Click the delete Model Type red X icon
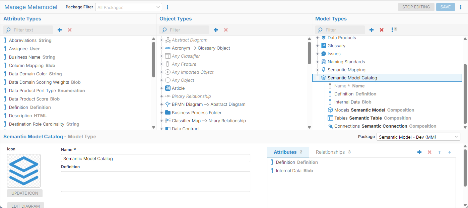Image resolution: width=468 pixels, height=208 pixels. tap(382, 30)
